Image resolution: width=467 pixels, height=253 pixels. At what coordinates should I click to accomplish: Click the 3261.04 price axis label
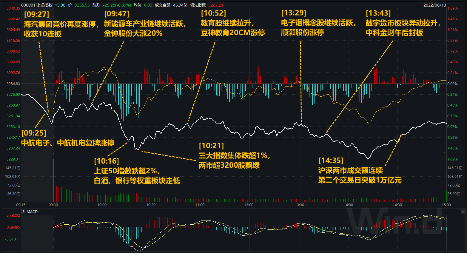pyautogui.click(x=13, y=116)
